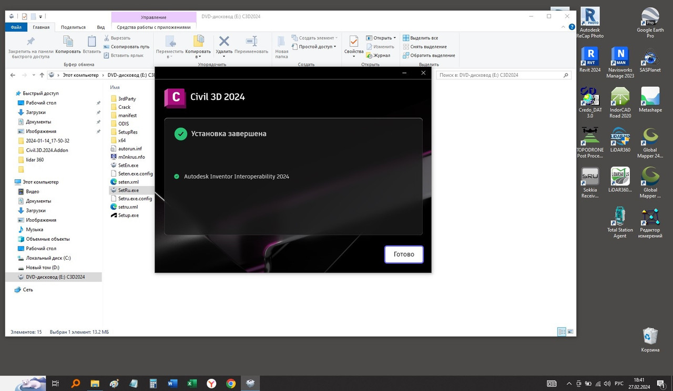Collapse Этот компьютер in the navigation pane
Image resolution: width=673 pixels, height=391 pixels.
coord(12,181)
